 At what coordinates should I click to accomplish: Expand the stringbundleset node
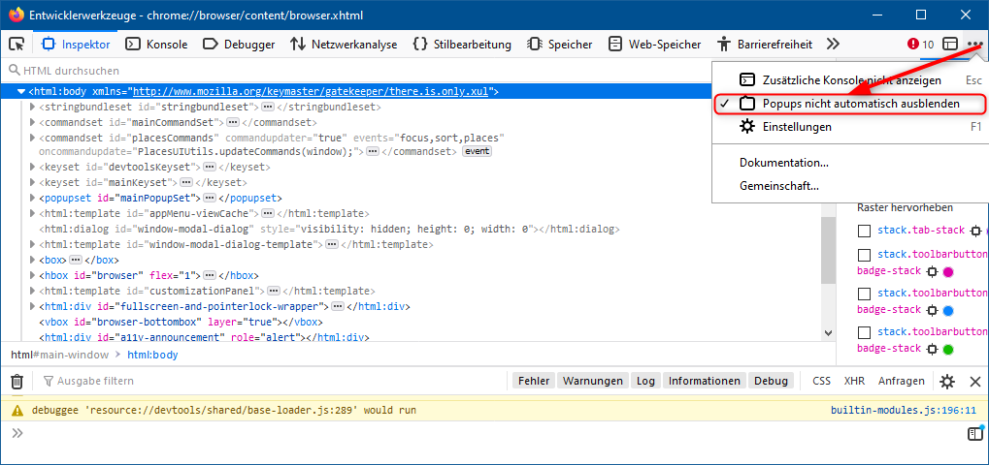point(33,107)
